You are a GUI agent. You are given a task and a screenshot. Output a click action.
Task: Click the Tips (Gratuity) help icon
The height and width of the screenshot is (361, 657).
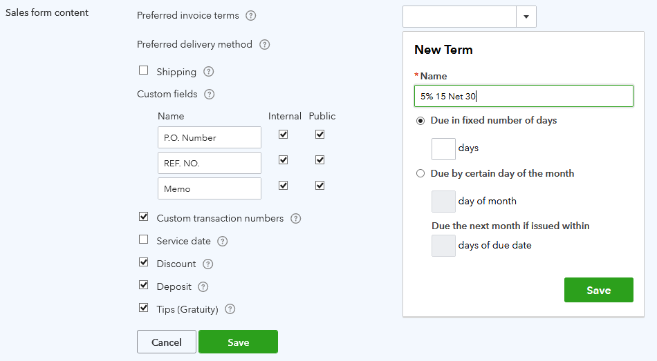click(x=230, y=310)
